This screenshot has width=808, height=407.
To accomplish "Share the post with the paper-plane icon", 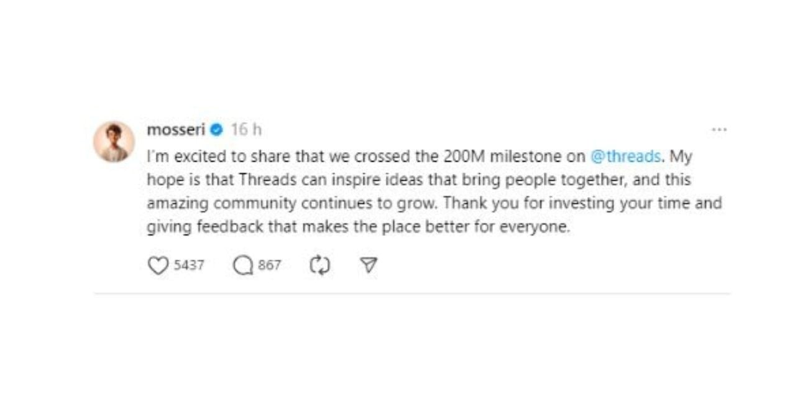I will click(369, 266).
